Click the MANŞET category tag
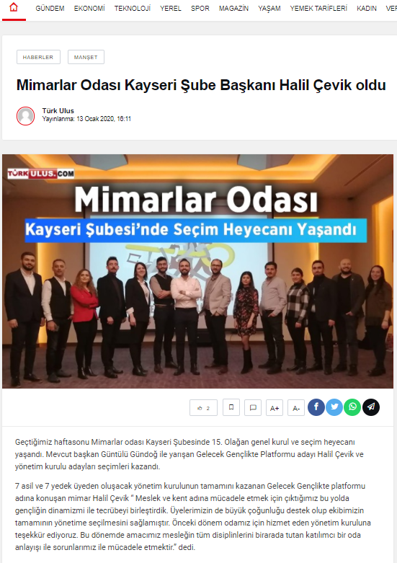Screen dimensions: 397x563 tap(86, 57)
